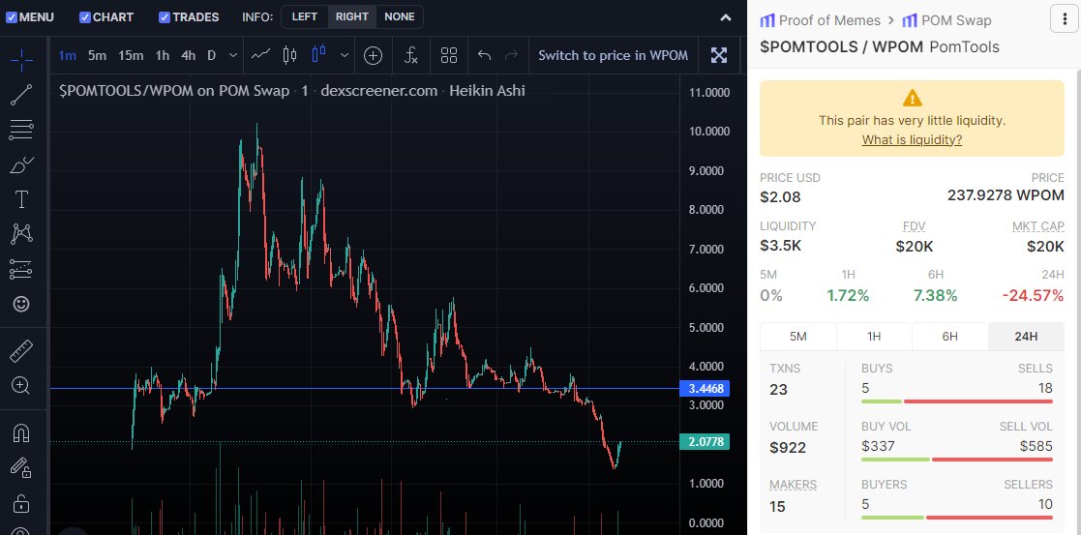Screen dimensions: 1081x535
Task: Open chart style dropdown arrow
Action: point(344,55)
